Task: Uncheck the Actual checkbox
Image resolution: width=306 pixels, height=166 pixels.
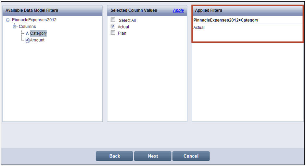Action: pos(113,26)
